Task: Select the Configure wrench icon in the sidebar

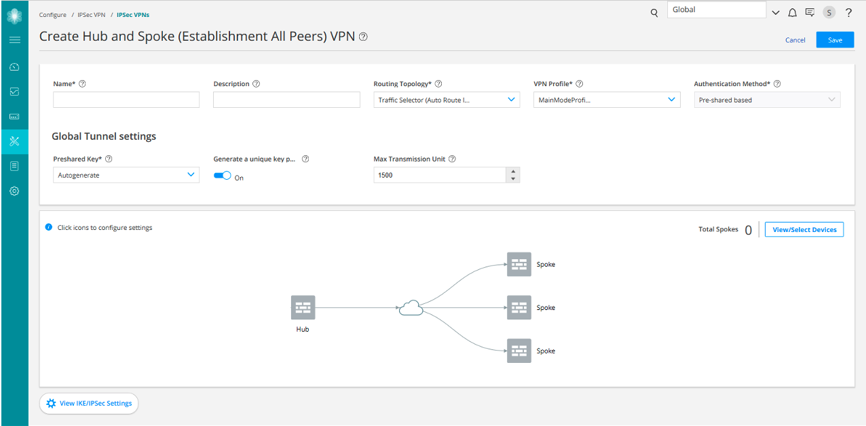Action: pos(14,141)
